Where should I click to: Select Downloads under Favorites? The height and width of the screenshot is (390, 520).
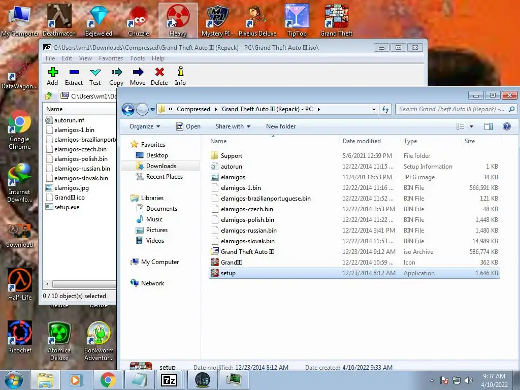[x=161, y=166]
